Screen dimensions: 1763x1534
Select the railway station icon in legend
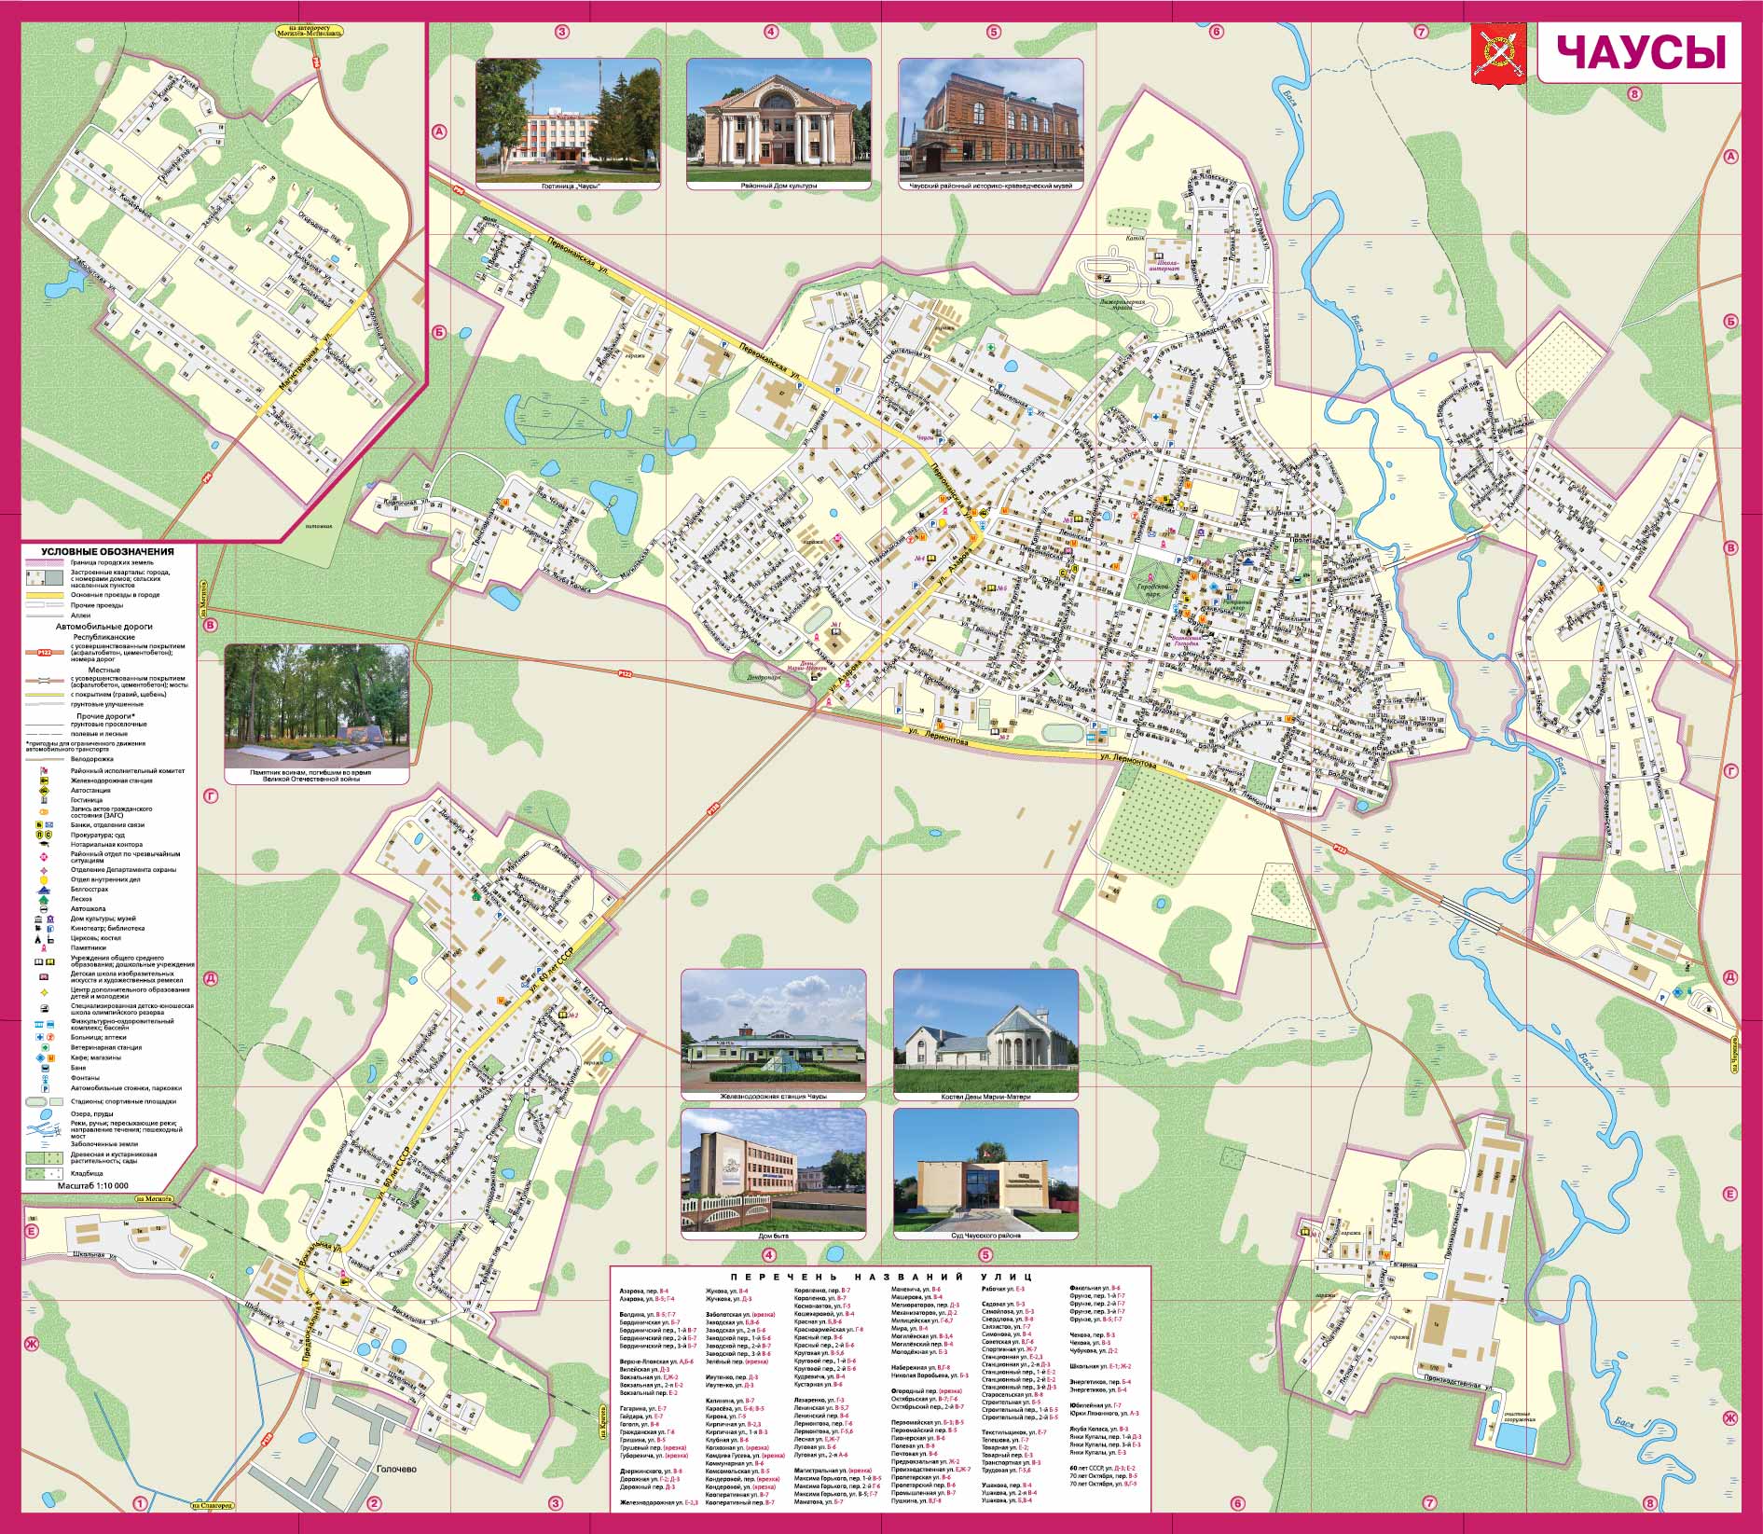pyautogui.click(x=44, y=781)
